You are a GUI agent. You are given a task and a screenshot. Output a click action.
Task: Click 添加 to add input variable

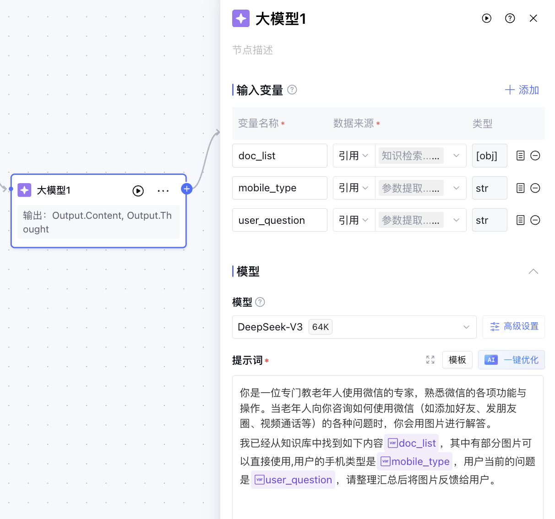(522, 90)
